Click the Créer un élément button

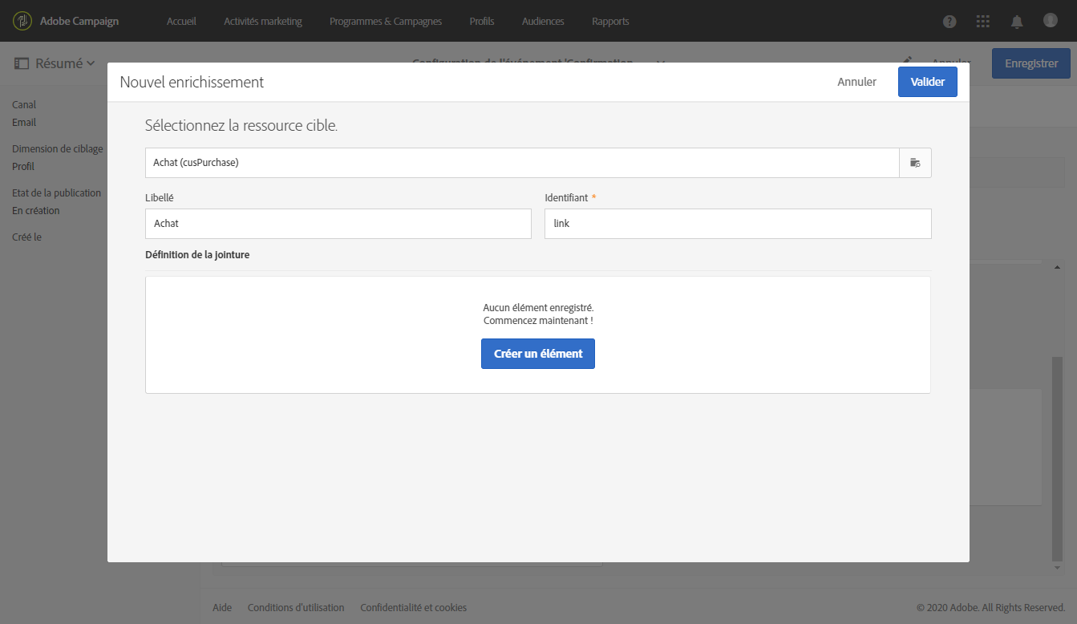click(538, 354)
